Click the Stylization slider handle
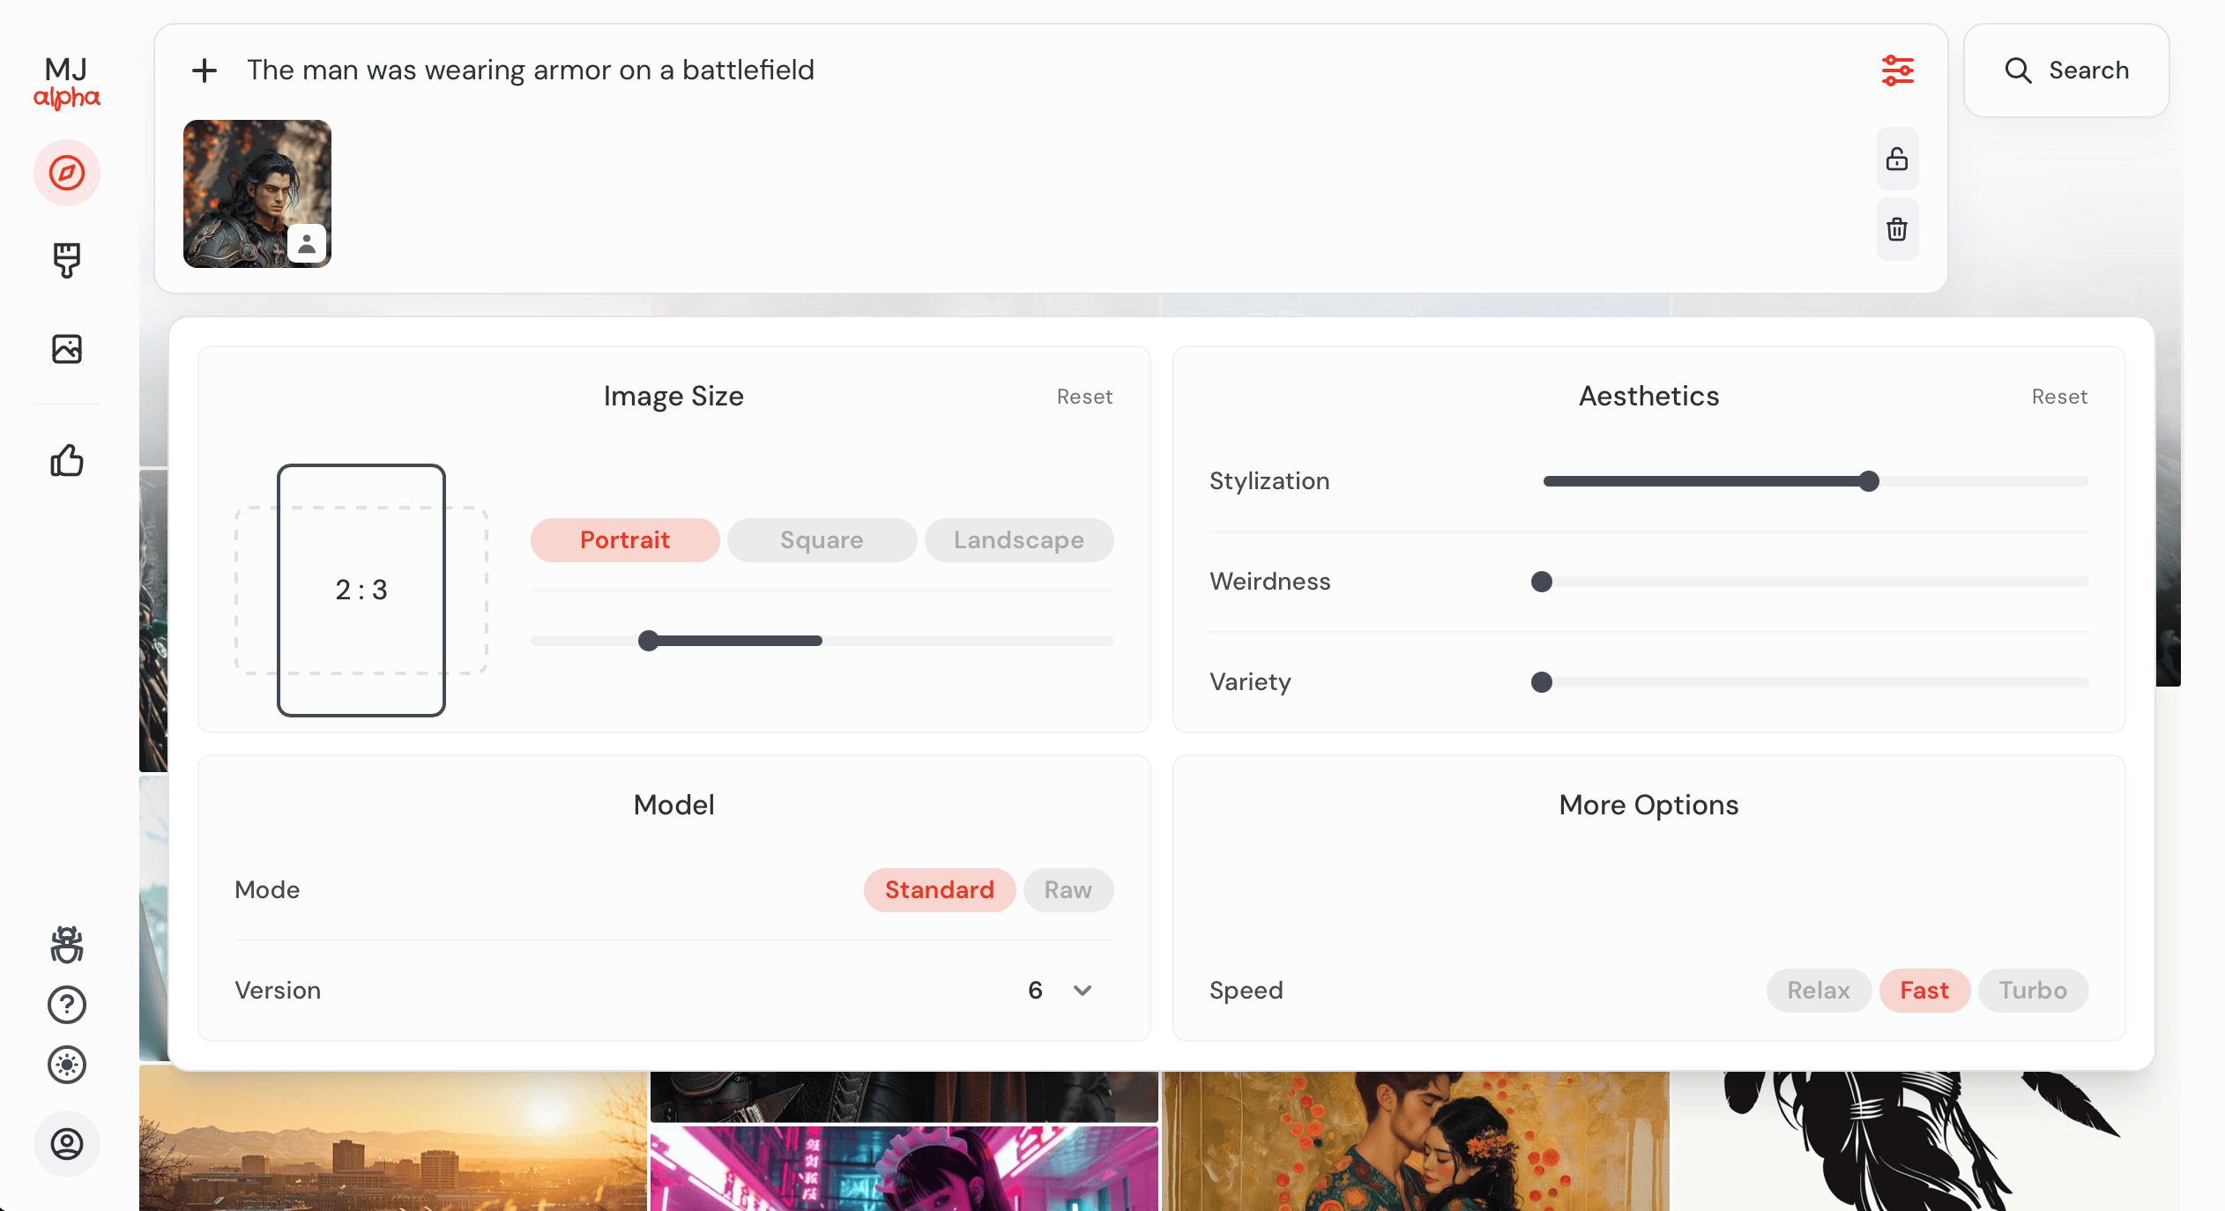The image size is (2225, 1211). click(x=1869, y=481)
